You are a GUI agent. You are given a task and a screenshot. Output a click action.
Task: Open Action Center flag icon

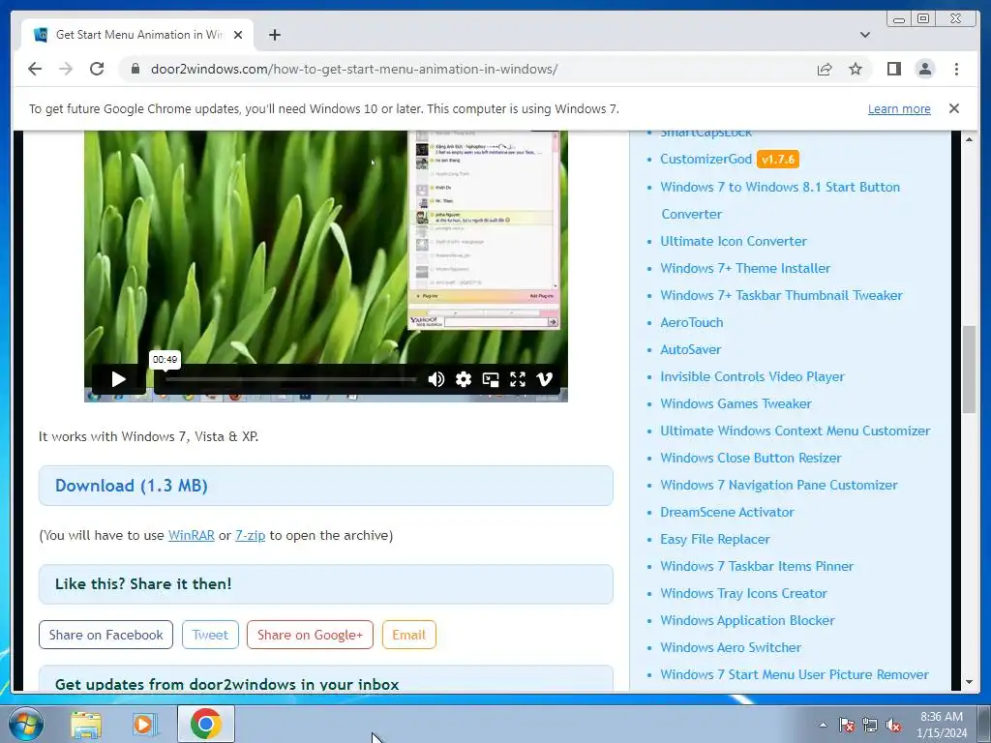pyautogui.click(x=846, y=725)
